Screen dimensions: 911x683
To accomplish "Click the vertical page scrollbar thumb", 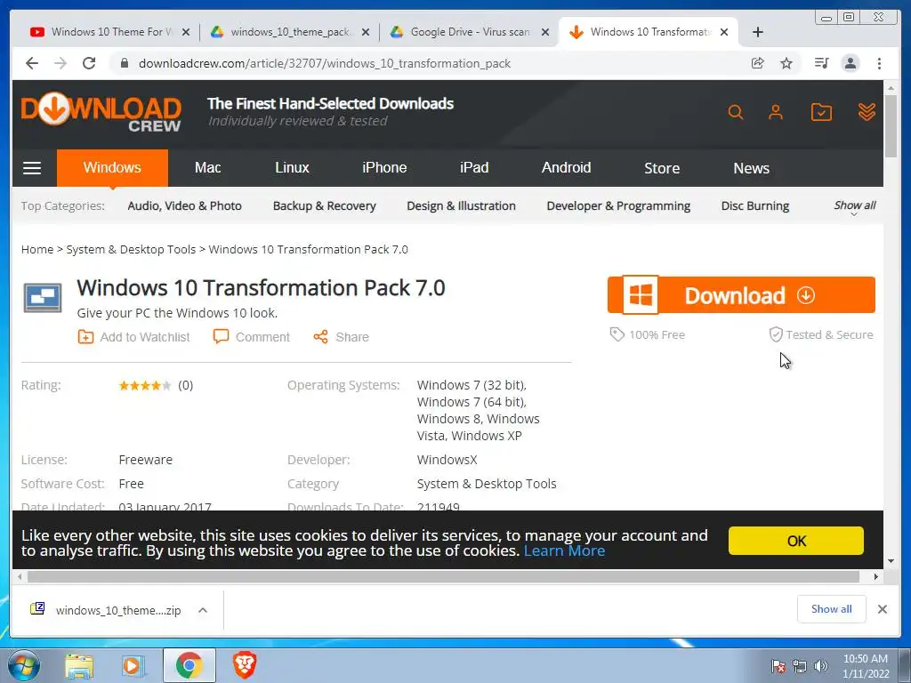I will (x=891, y=125).
